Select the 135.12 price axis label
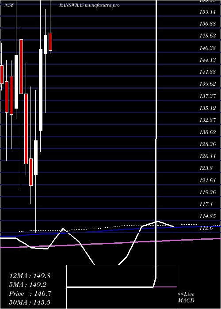Image resolution: width=221 pixels, height=309 pixels. [x=208, y=108]
